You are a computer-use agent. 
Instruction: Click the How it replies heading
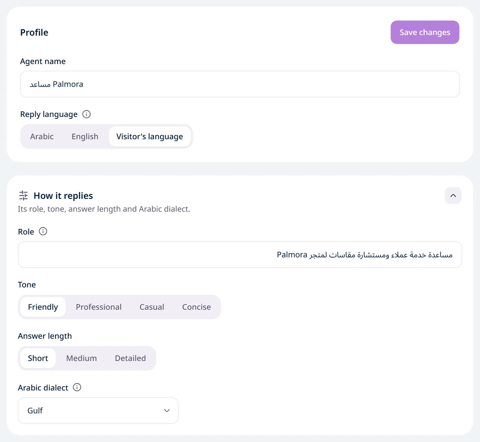coord(63,196)
